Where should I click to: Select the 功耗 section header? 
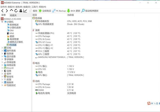point(36,81)
